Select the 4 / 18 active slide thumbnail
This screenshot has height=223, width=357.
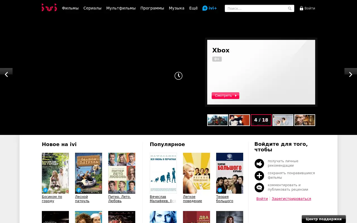[261, 120]
